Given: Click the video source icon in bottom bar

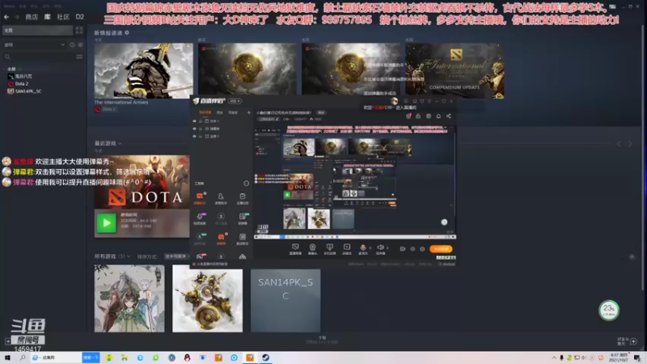Looking at the screenshot, I should coord(347,248).
